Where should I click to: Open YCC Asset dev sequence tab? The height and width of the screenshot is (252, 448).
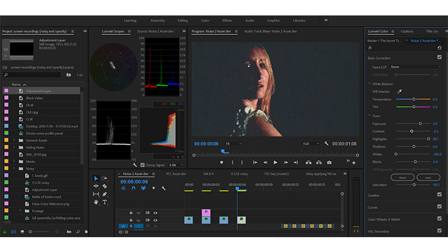176,174
